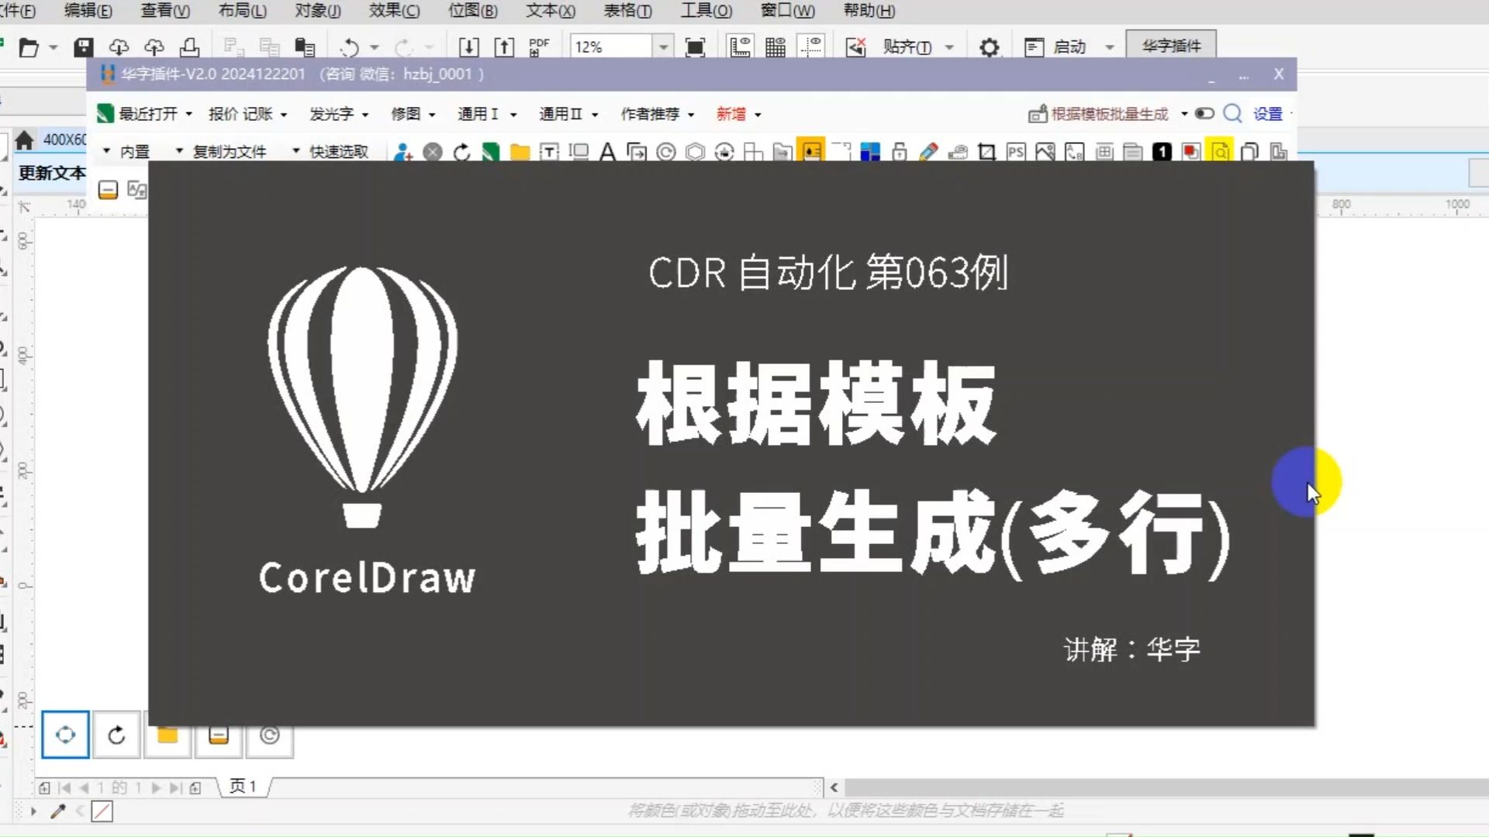The image size is (1489, 837).
Task: Click the horizontal scrollbar left arrow
Action: 834,787
